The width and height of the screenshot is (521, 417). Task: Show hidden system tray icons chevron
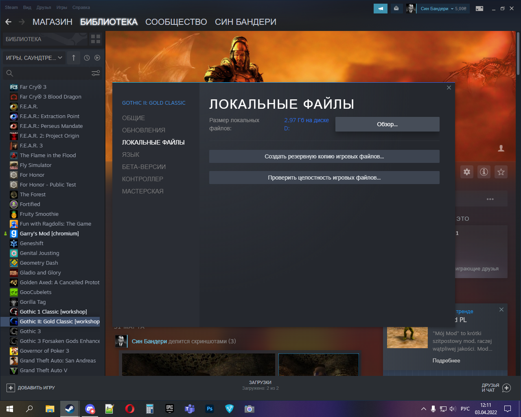tap(423, 409)
